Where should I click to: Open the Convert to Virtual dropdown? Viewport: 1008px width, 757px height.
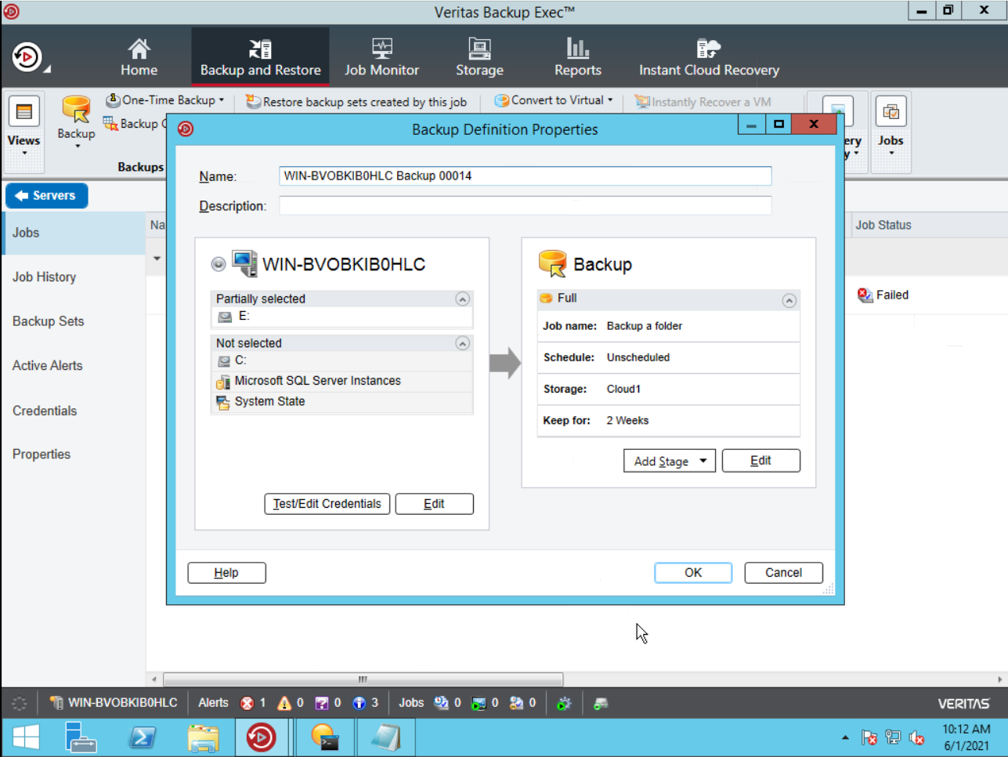(554, 100)
